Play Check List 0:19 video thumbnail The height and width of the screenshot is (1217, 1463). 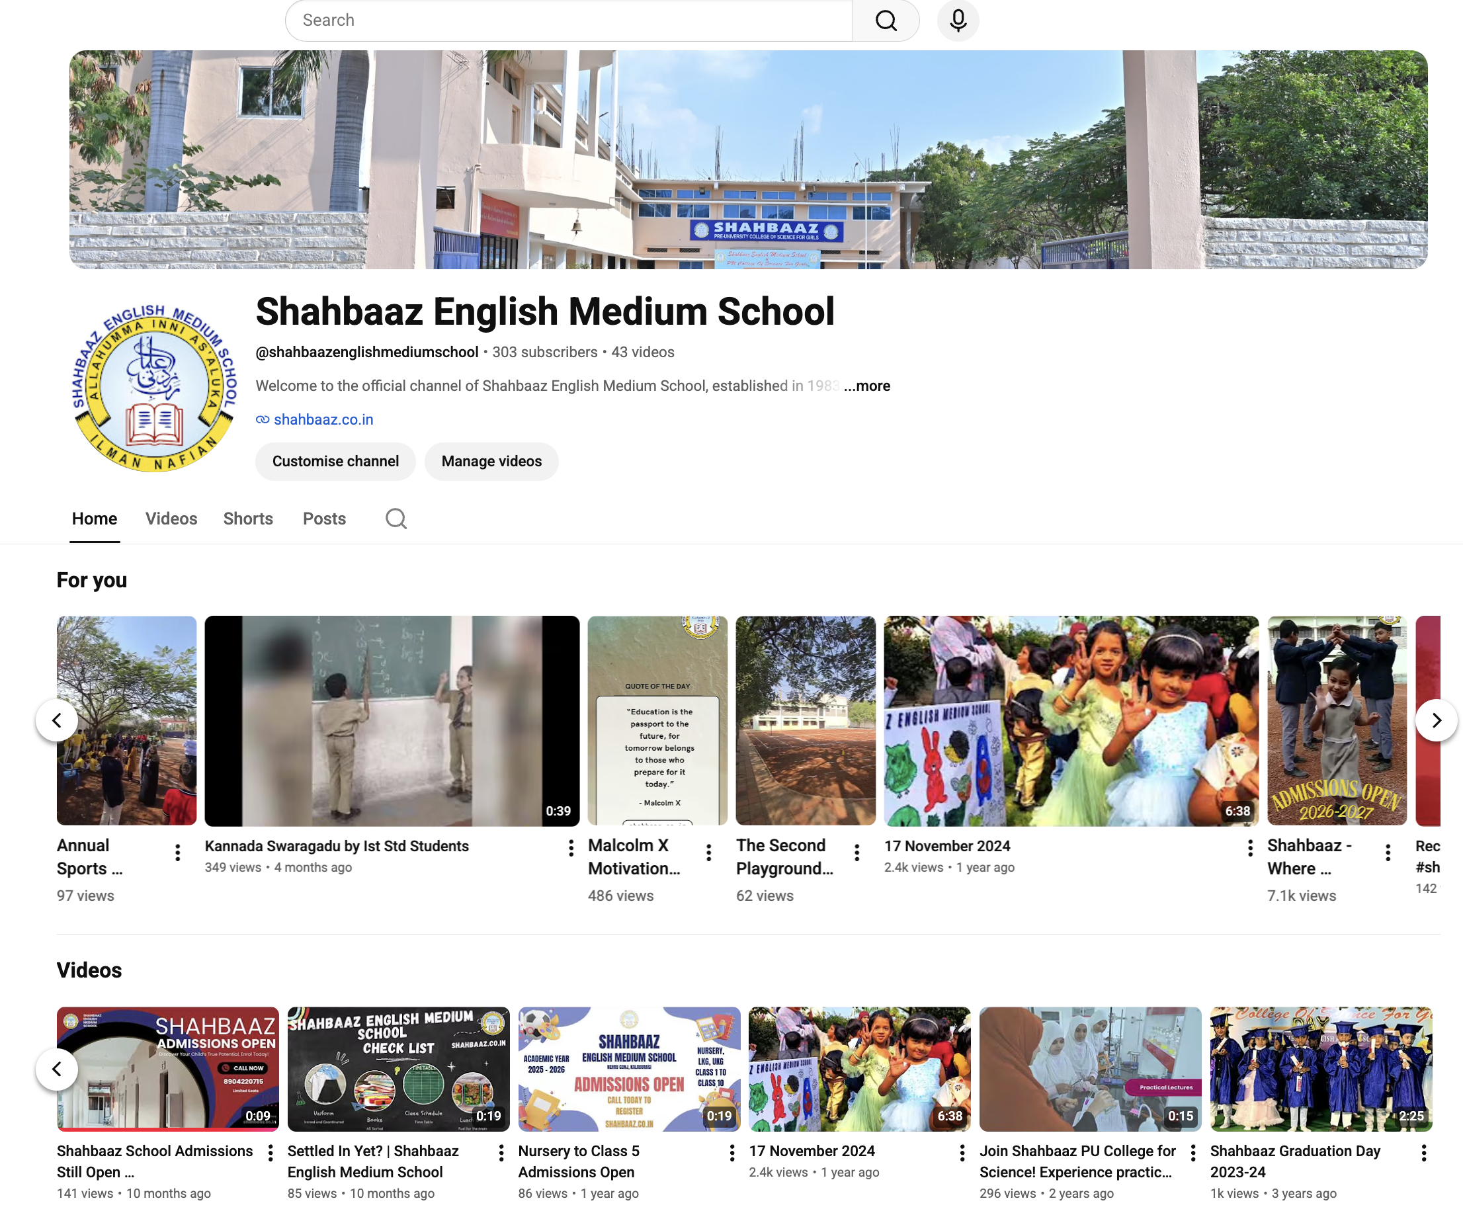coord(399,1069)
